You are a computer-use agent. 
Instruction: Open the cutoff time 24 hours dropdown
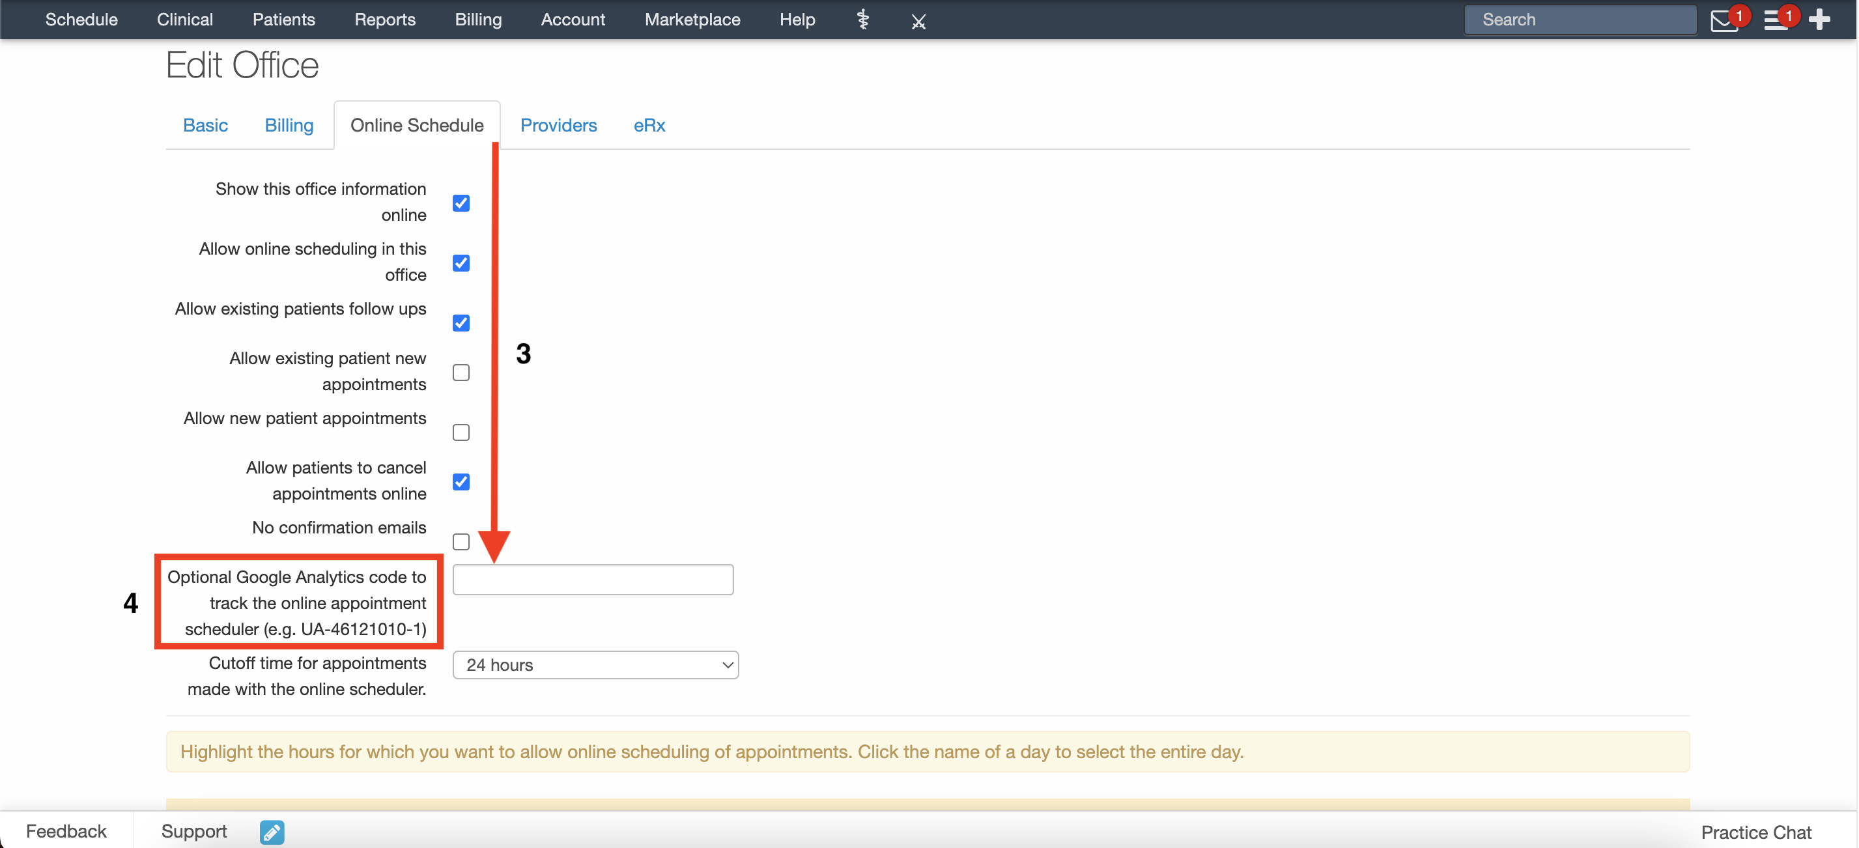pos(595,665)
